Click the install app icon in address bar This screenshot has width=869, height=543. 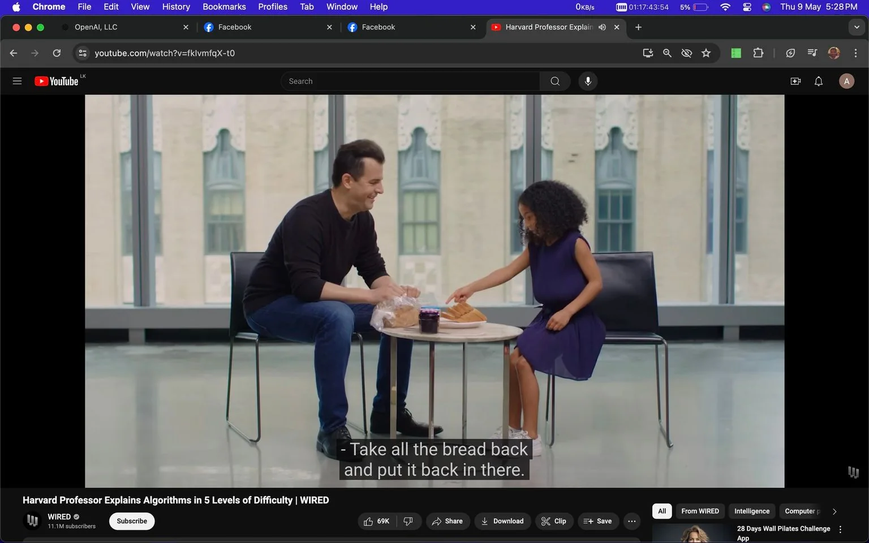pos(648,53)
